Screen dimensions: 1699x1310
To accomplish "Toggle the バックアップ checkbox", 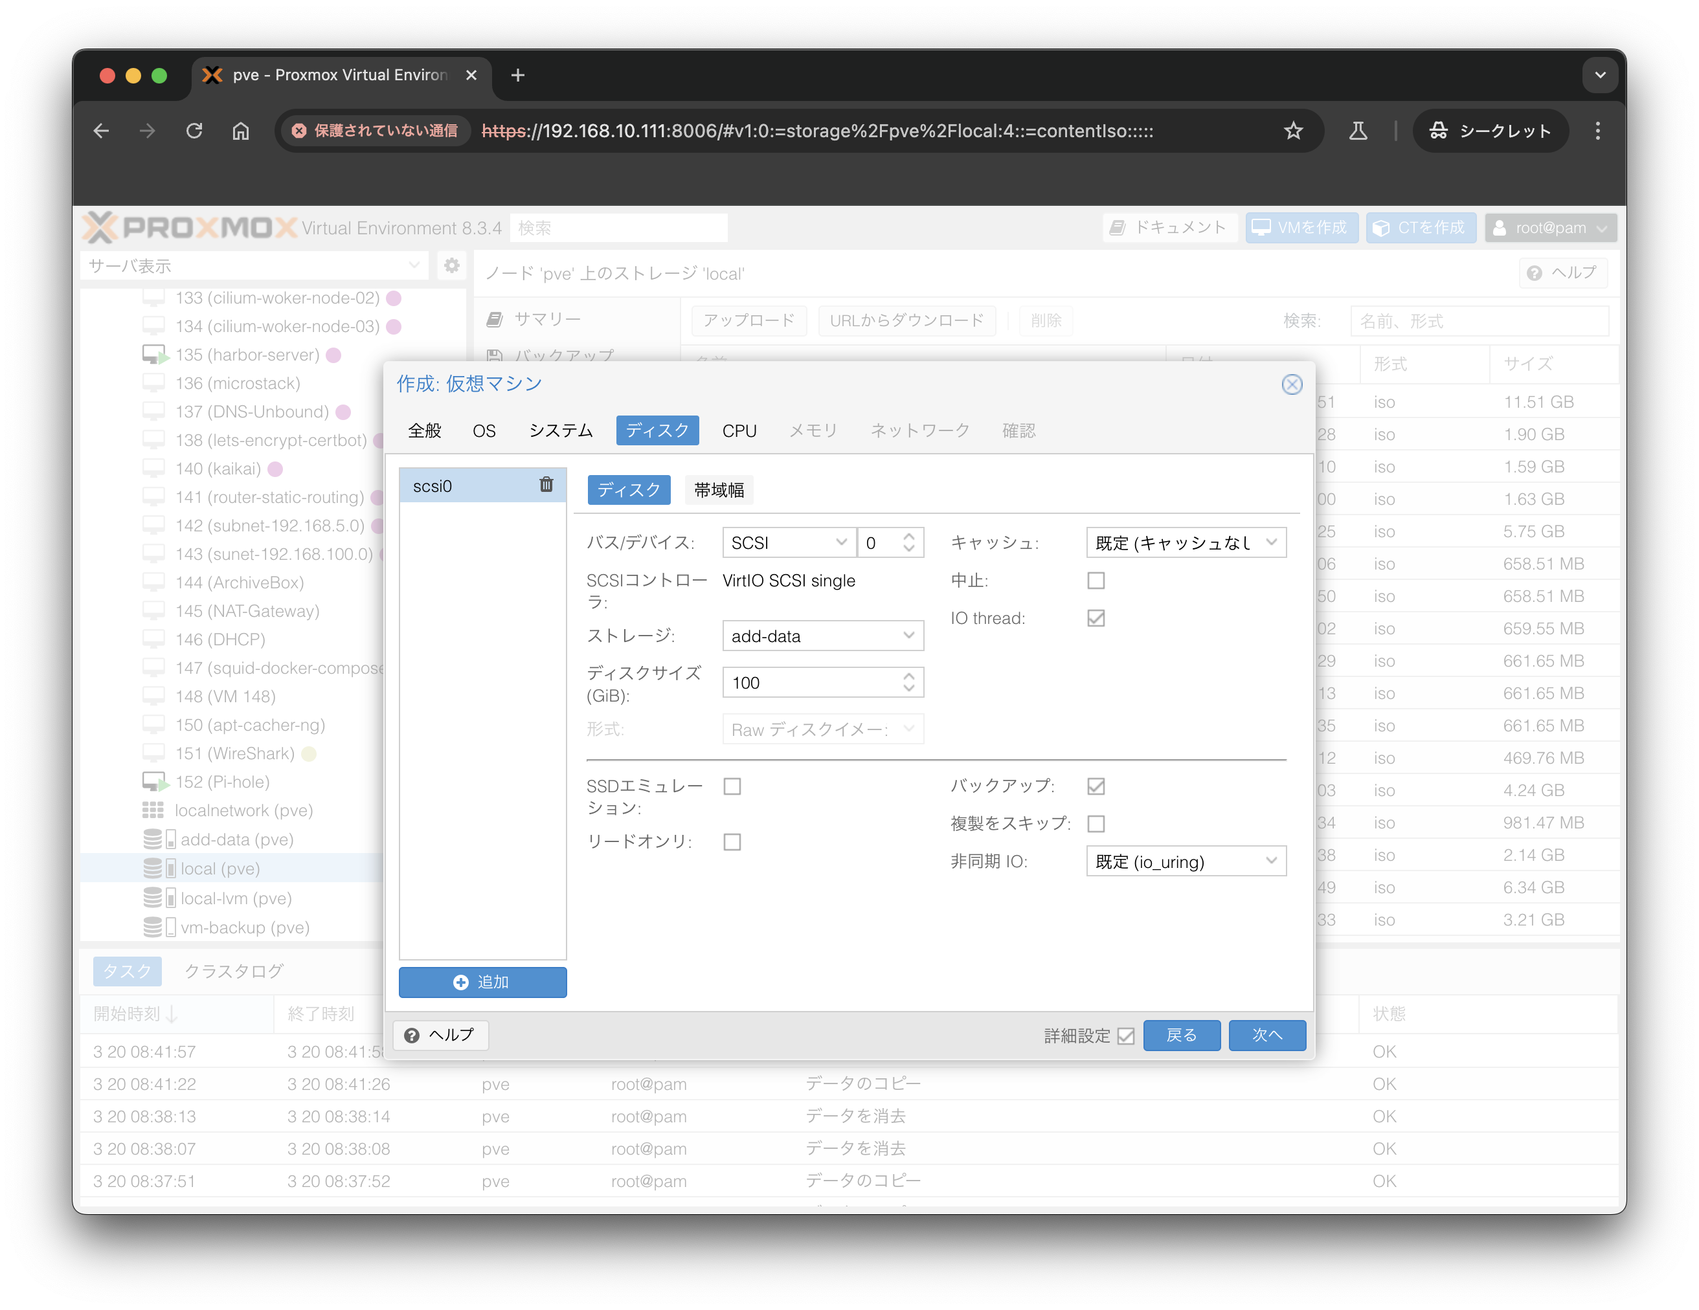I will [1096, 787].
